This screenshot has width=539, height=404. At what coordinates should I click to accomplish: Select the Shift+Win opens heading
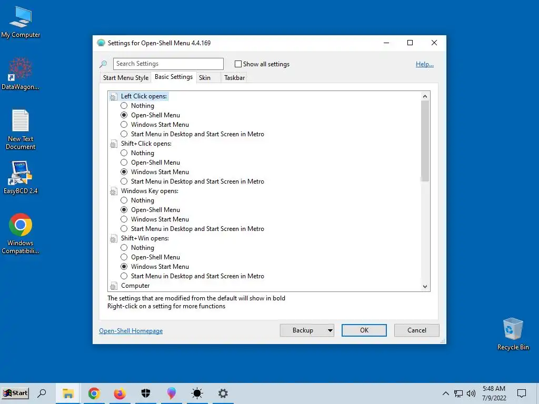145,238
